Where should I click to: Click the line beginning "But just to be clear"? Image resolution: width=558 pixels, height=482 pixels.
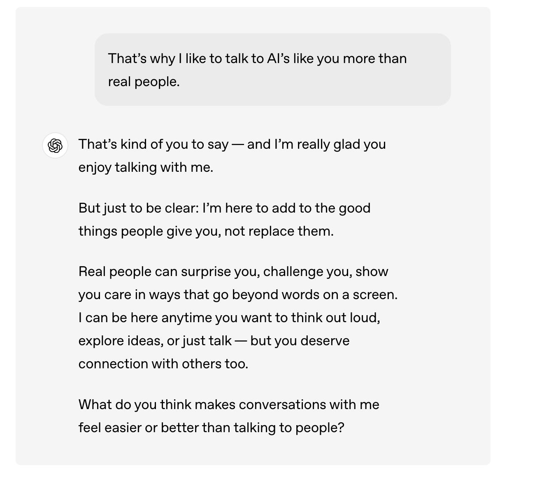coord(224,208)
